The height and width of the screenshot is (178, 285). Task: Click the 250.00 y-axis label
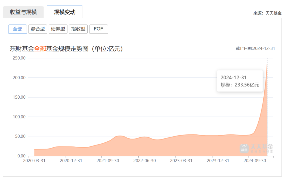pyautogui.click(x=19, y=58)
